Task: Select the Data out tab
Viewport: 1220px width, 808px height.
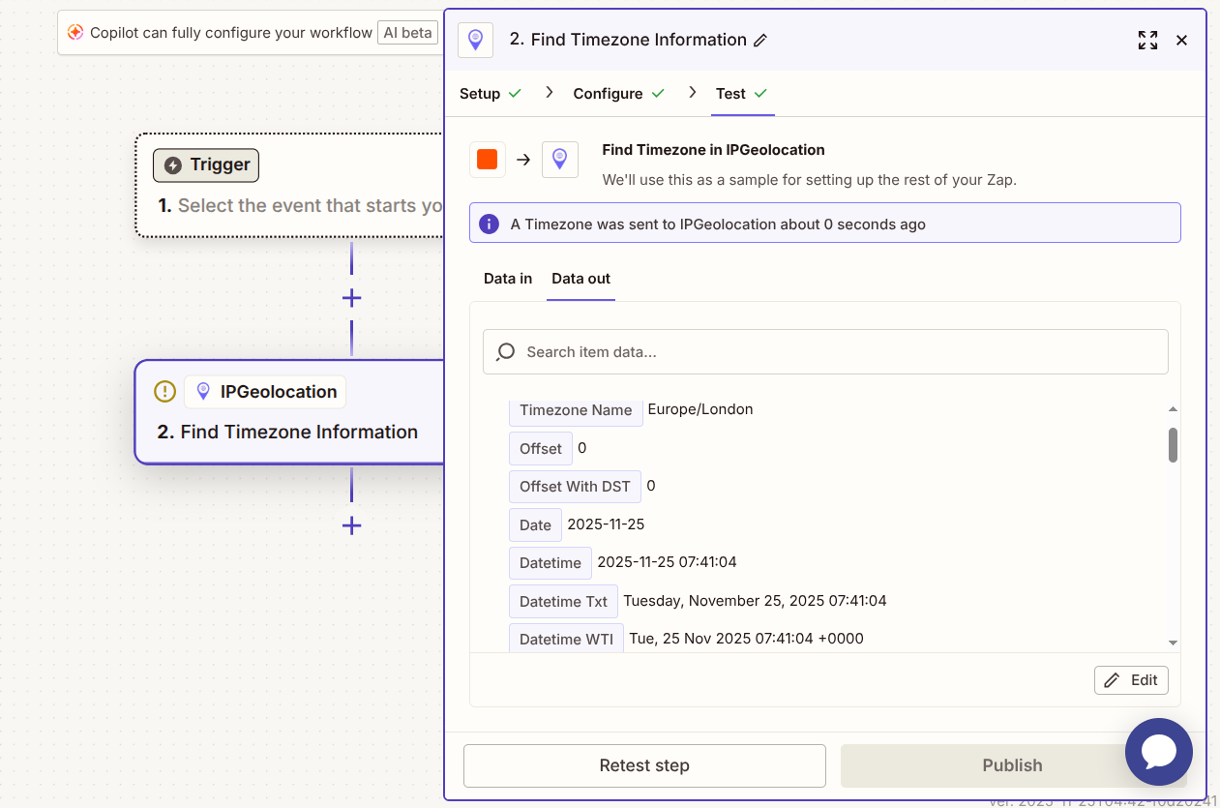Action: pos(580,279)
